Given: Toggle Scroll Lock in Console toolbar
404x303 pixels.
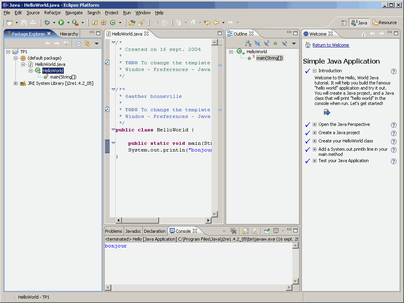Looking at the screenshot, I should [245, 231].
